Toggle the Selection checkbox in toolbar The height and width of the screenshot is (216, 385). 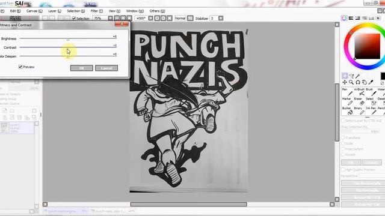[x=74, y=19]
